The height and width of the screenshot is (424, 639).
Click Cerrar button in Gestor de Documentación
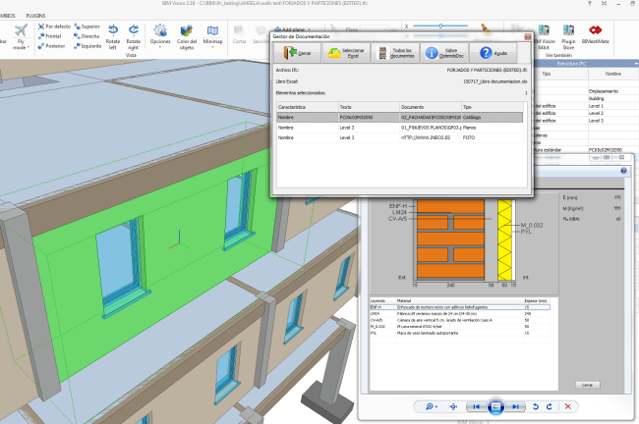tap(296, 52)
